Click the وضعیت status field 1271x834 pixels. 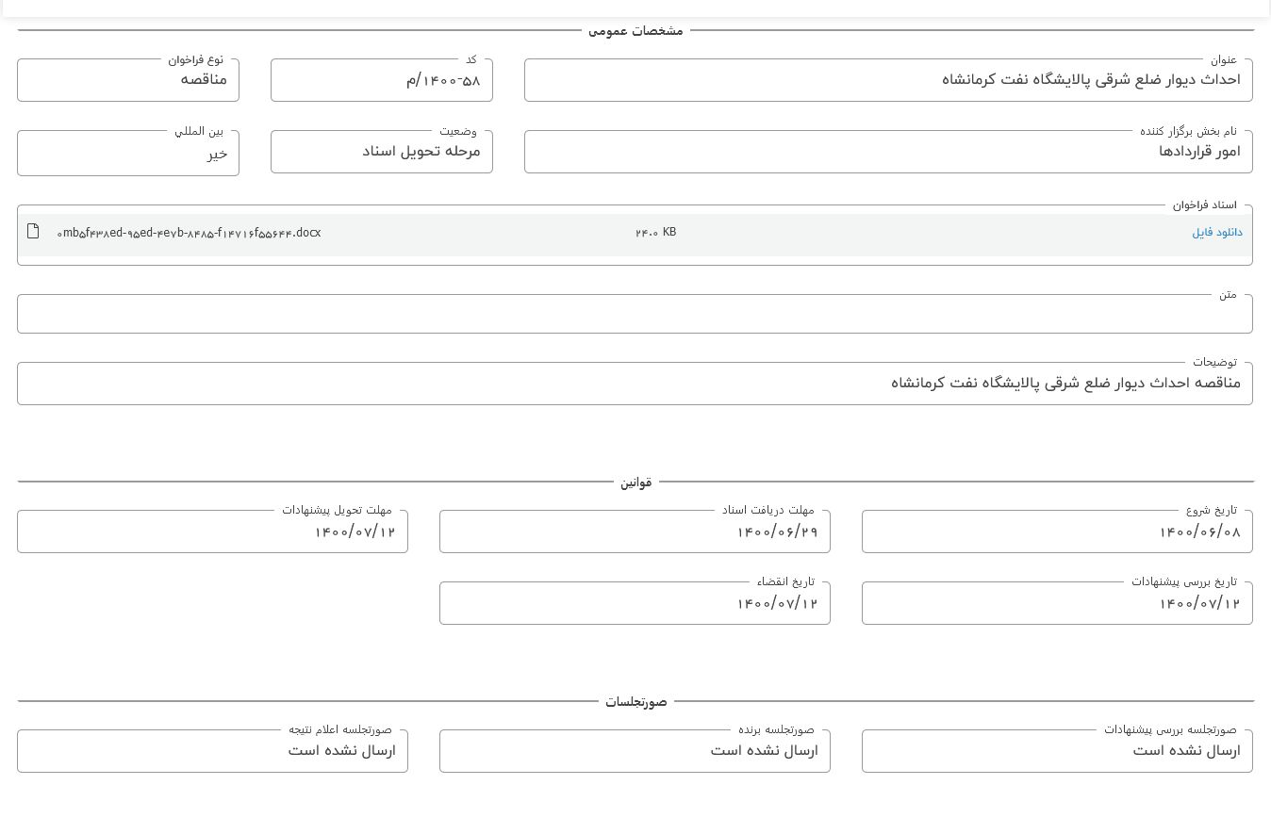tap(382, 152)
